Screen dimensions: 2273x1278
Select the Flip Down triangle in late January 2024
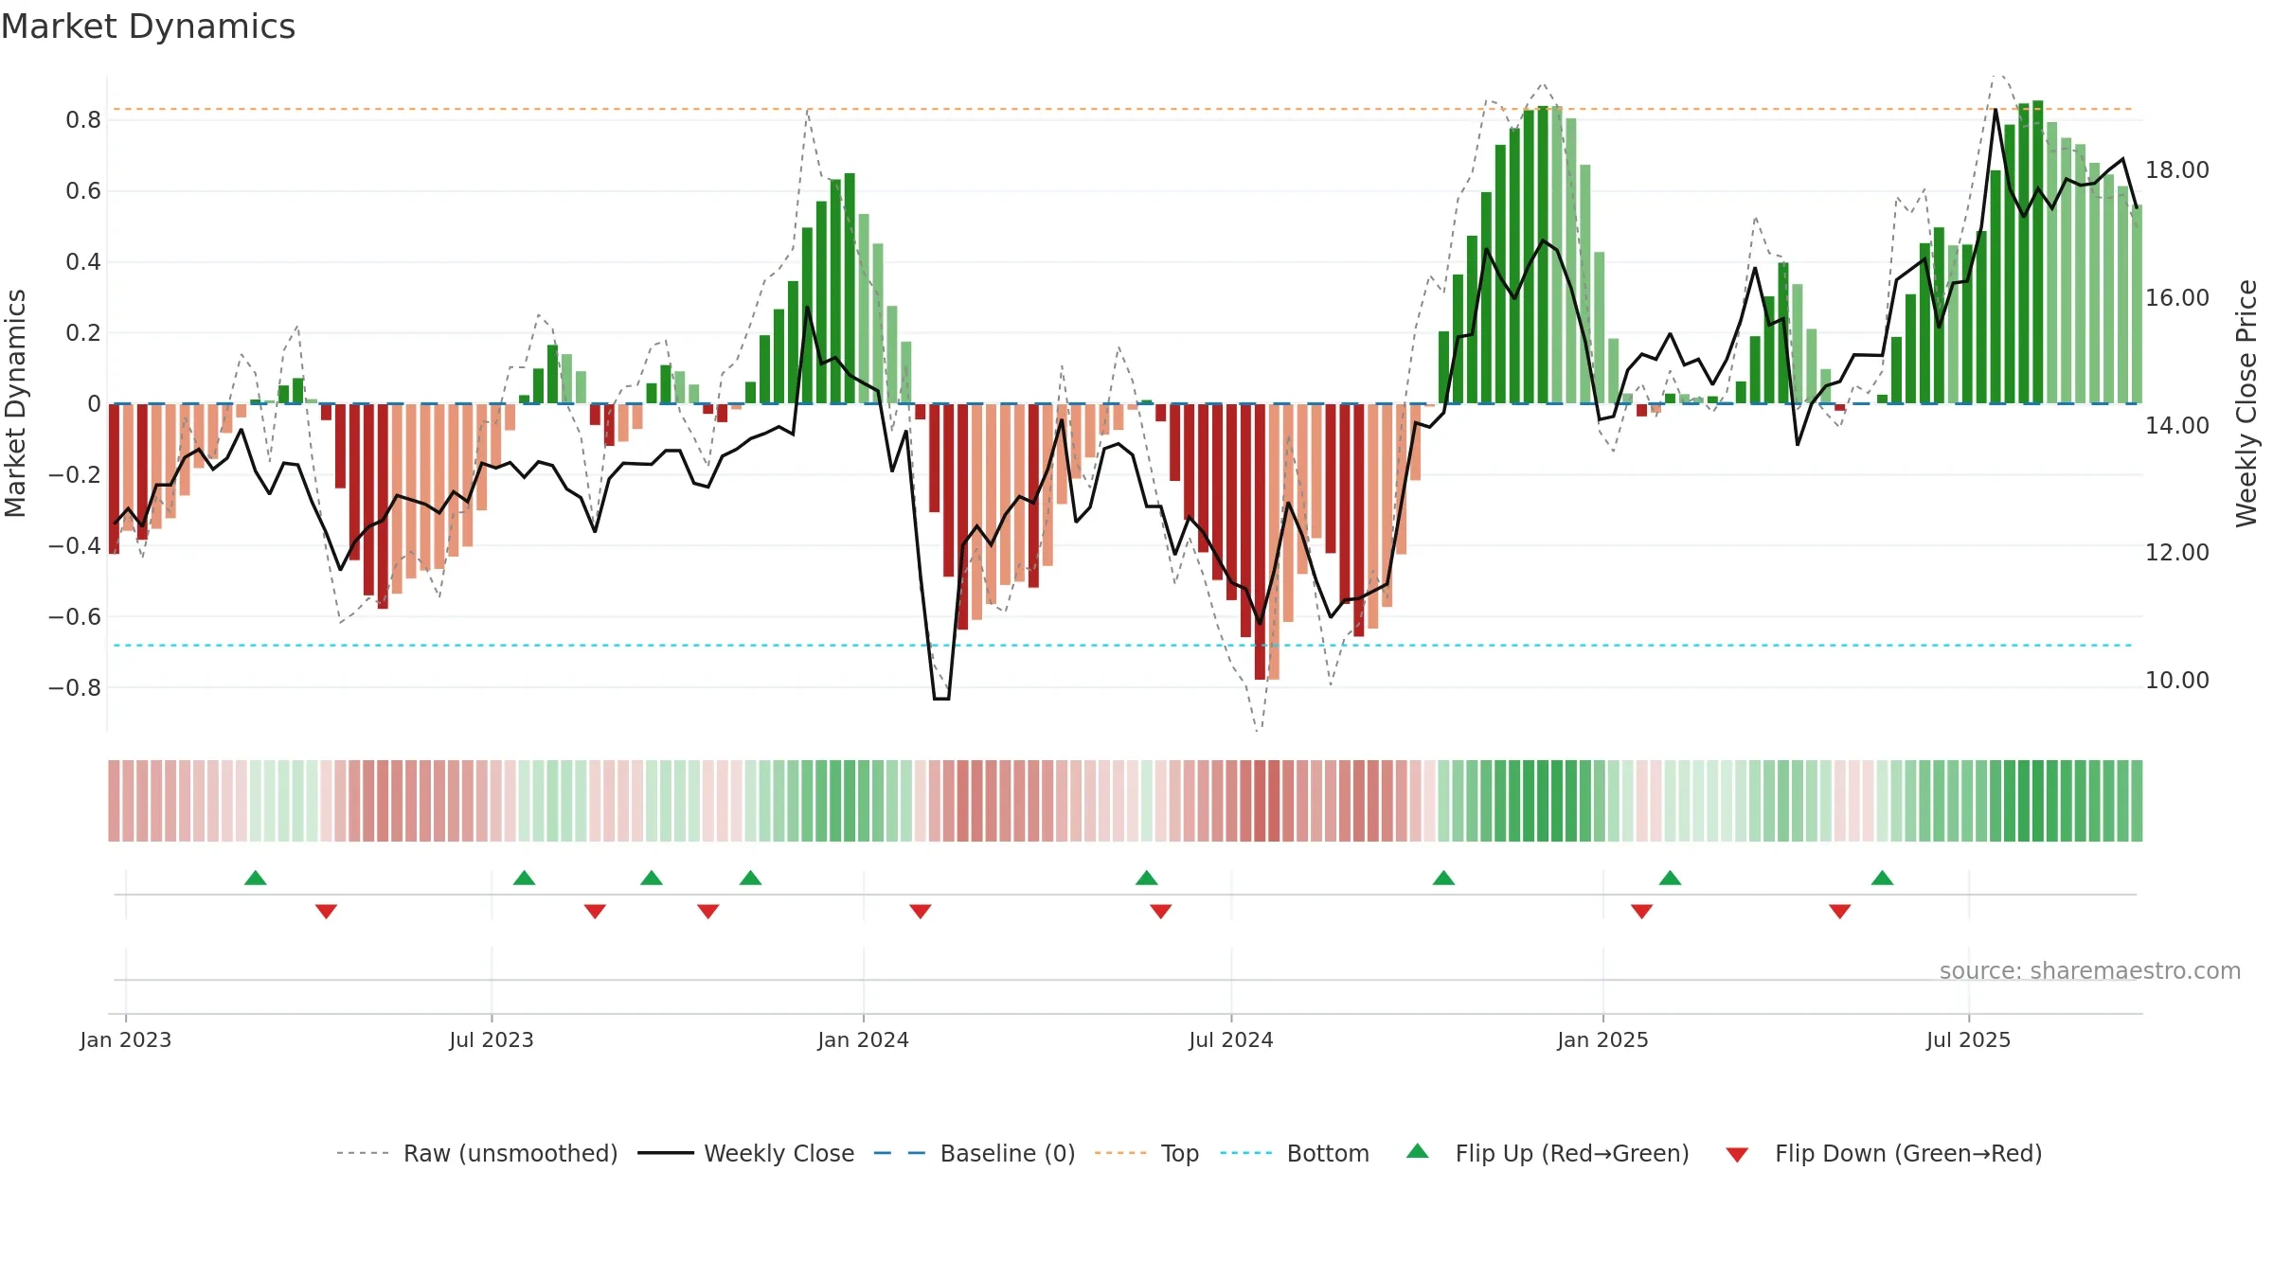click(x=921, y=912)
